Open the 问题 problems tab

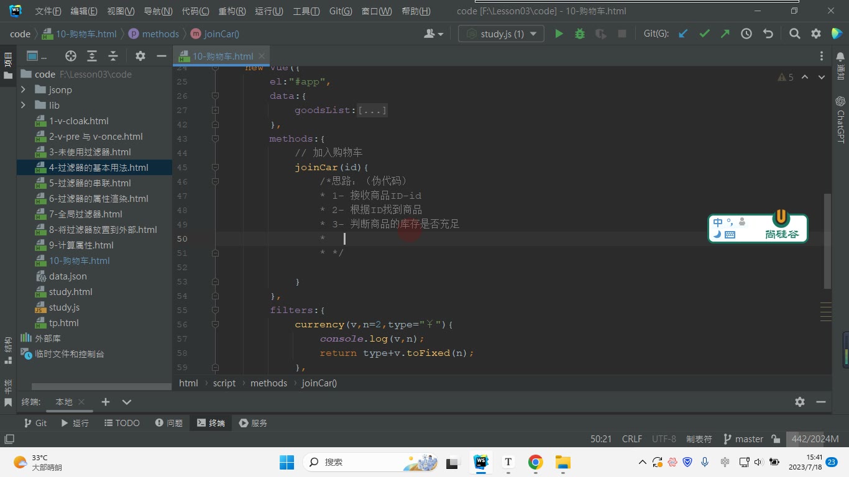(x=169, y=423)
